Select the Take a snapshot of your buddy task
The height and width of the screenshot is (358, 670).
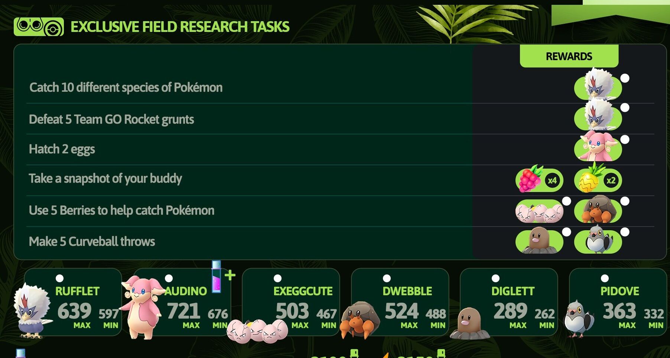pyautogui.click(x=105, y=179)
